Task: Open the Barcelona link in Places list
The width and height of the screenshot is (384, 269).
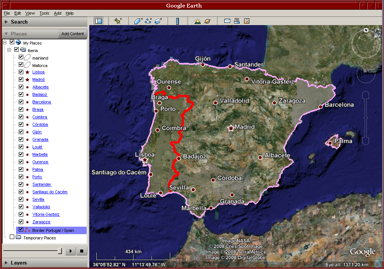Action: [x=42, y=102]
